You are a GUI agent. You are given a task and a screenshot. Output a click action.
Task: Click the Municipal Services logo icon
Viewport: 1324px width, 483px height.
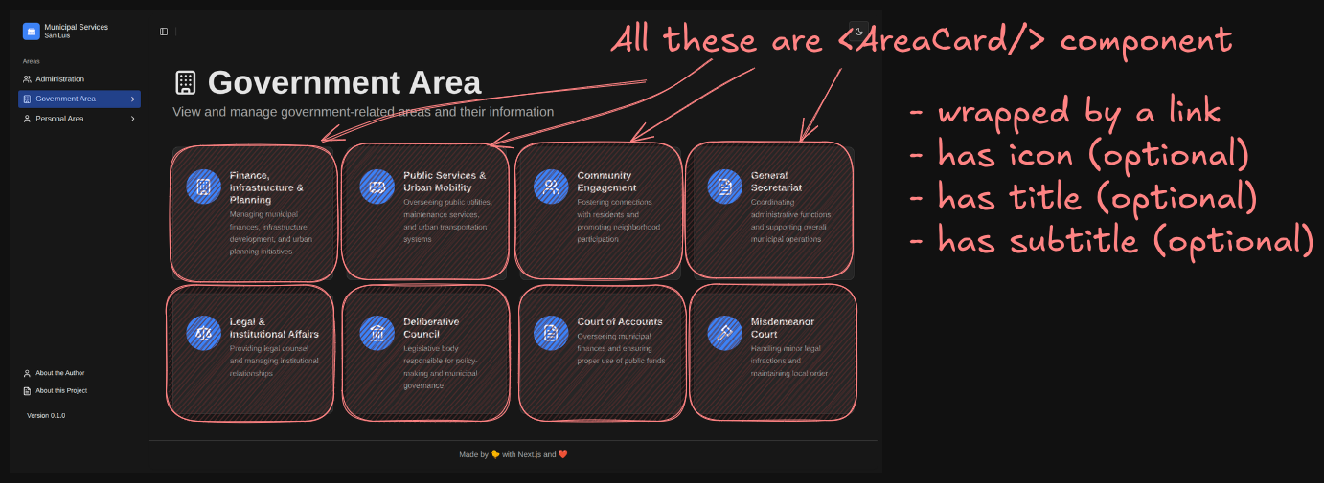32,32
